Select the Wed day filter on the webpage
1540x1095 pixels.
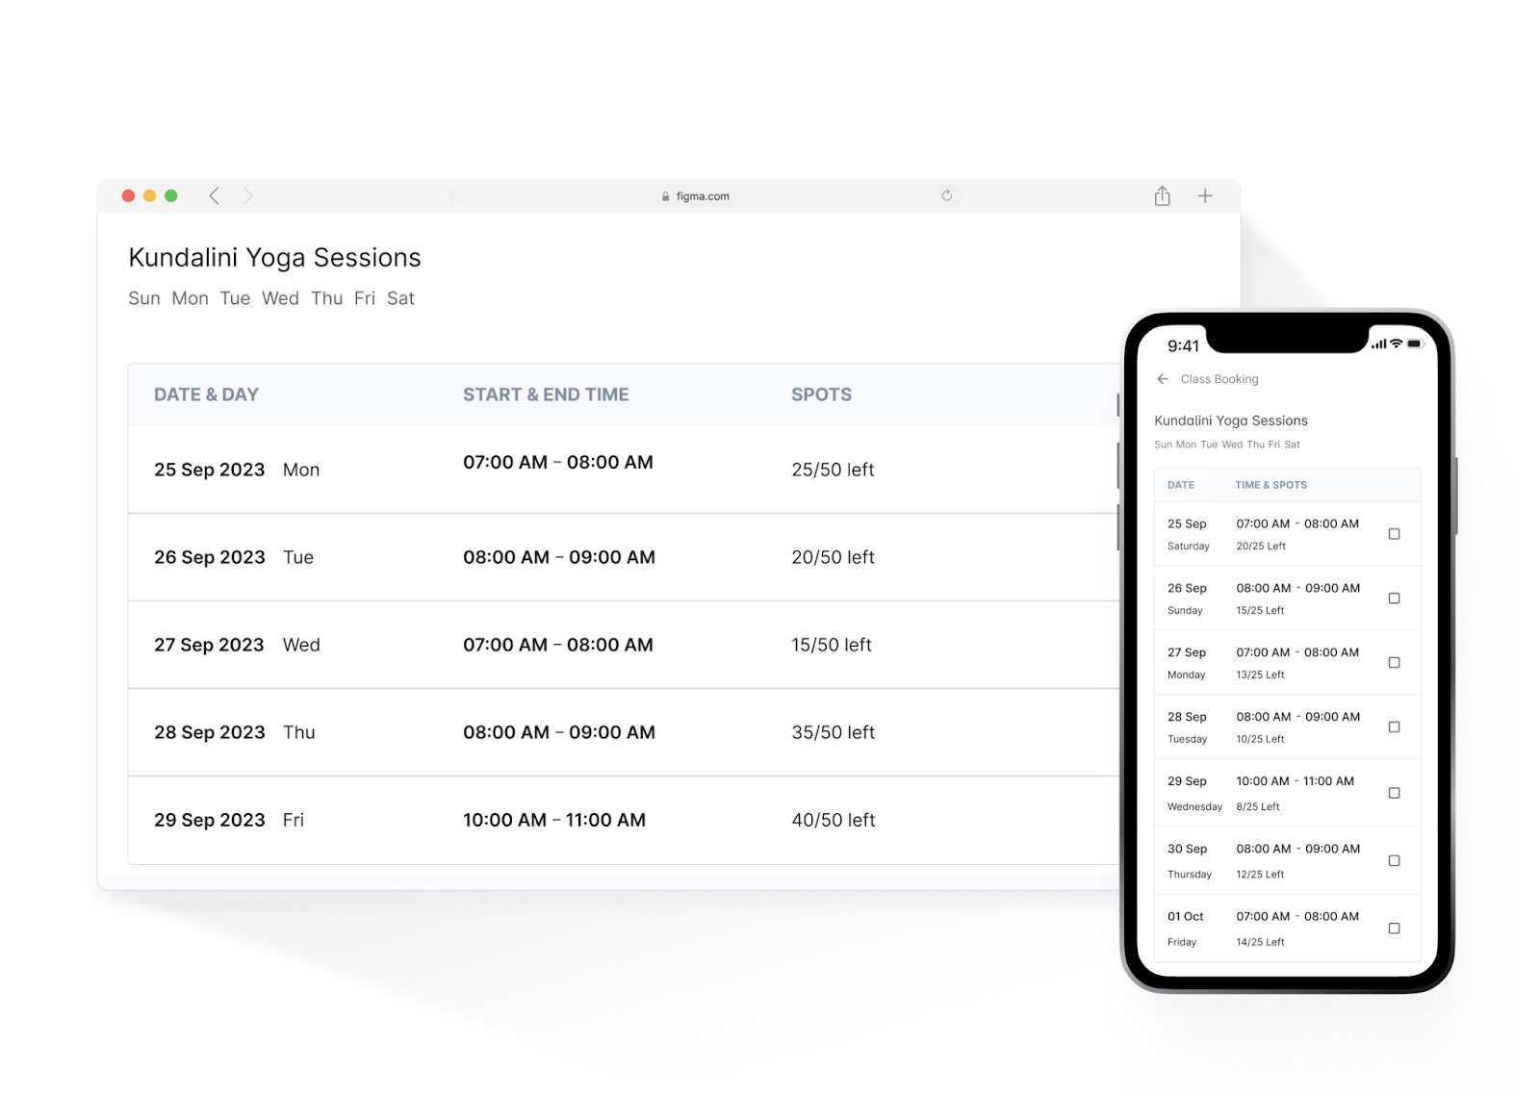(280, 298)
